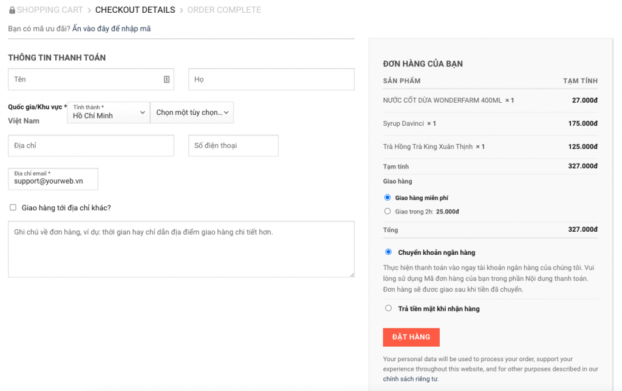This screenshot has height=391, width=622.
Task: Click the Order Complete breadcrumb step
Action: click(x=224, y=10)
